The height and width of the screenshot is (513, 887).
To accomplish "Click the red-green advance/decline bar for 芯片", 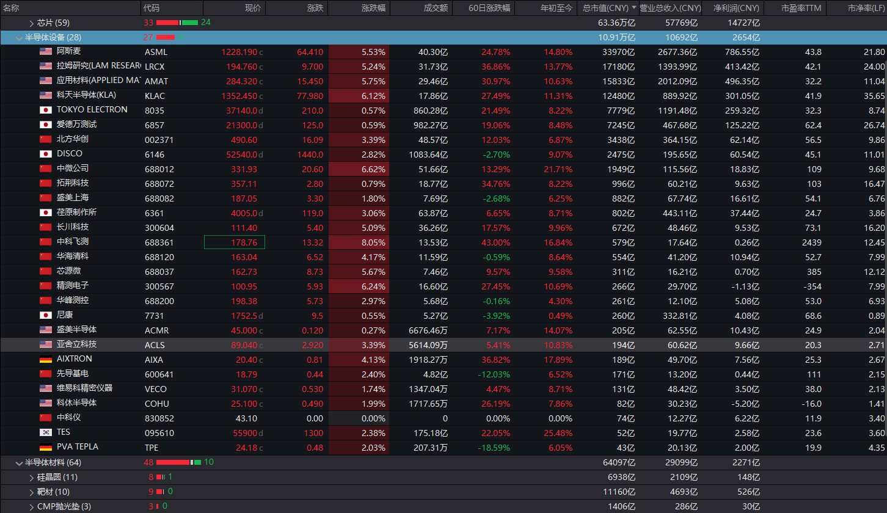I will [177, 23].
